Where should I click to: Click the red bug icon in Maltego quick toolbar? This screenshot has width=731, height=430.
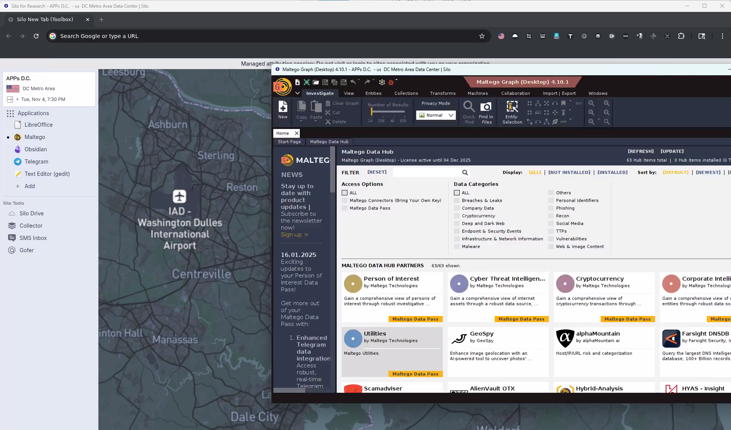[x=391, y=82]
